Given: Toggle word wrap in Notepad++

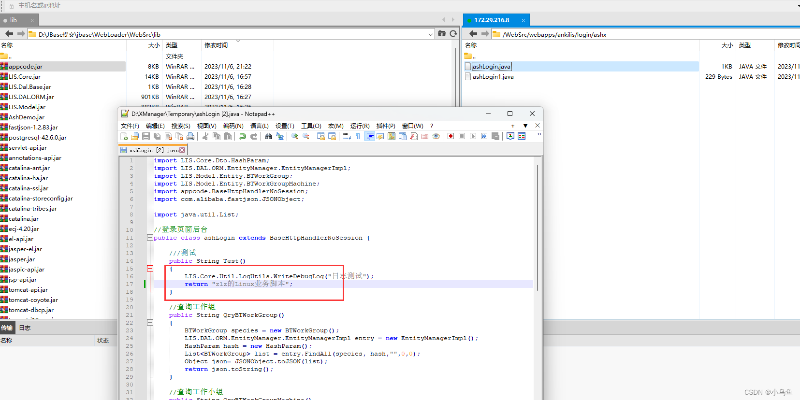Looking at the screenshot, I should 347,137.
